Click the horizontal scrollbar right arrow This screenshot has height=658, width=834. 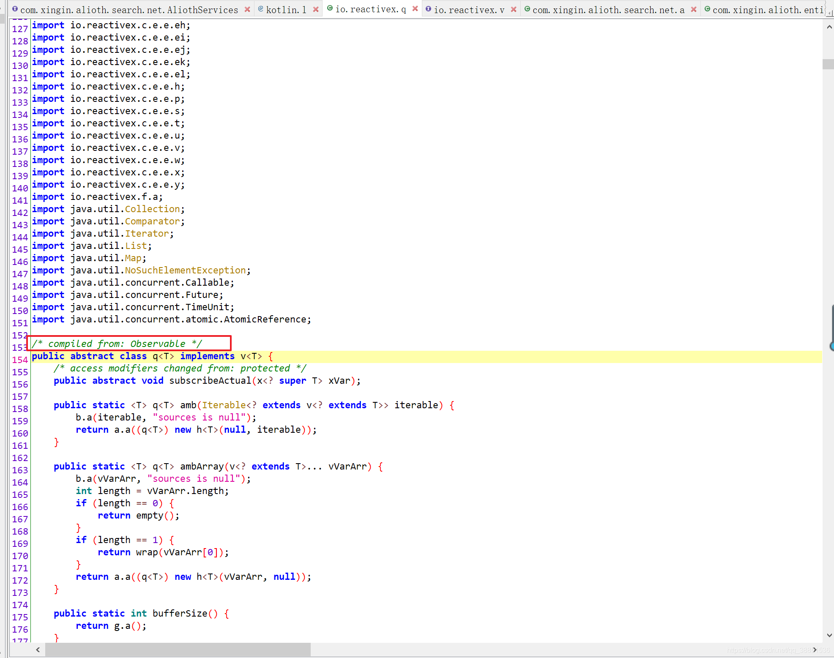tap(815, 650)
